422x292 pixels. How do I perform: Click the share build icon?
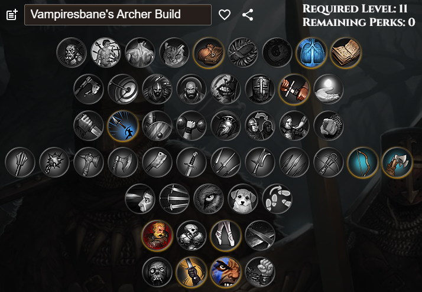[248, 15]
